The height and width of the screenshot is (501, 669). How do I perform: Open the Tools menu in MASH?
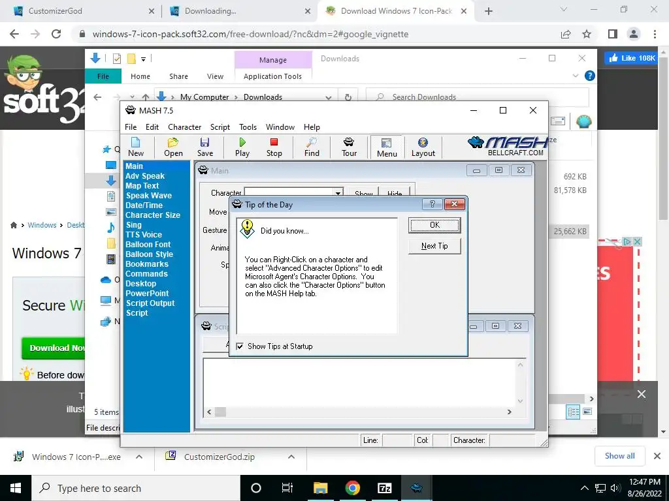tap(248, 127)
